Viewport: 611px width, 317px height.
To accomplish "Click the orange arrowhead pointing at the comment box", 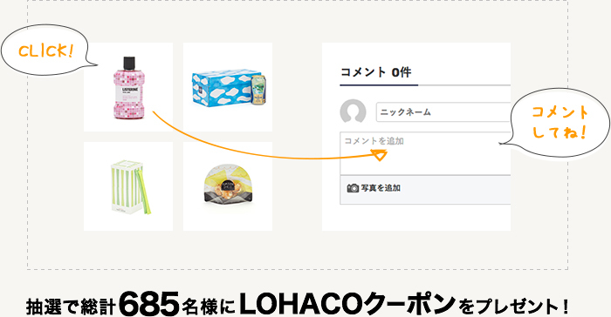I will point(380,156).
